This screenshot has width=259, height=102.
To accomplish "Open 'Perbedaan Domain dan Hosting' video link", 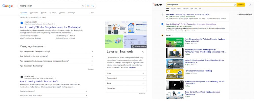I will [198, 71].
